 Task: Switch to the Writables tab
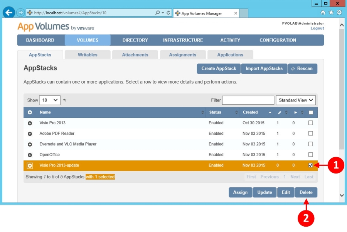[x=88, y=55]
